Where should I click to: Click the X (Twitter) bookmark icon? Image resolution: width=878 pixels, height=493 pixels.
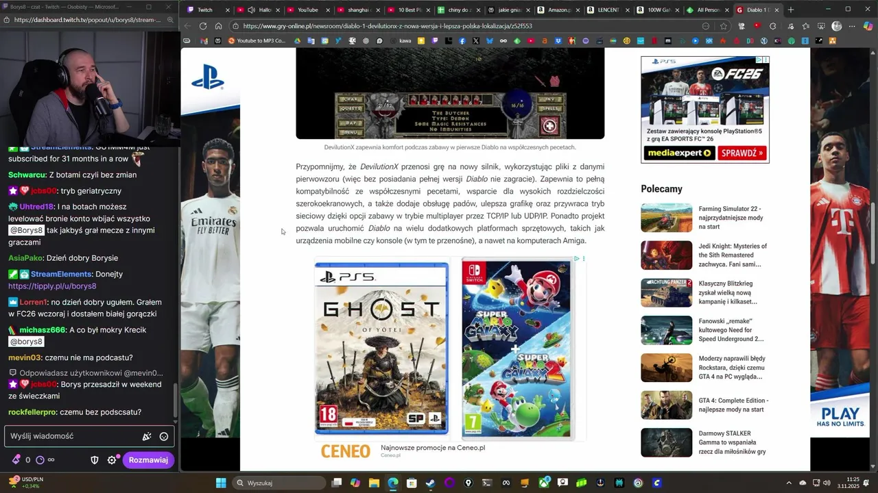click(x=476, y=41)
